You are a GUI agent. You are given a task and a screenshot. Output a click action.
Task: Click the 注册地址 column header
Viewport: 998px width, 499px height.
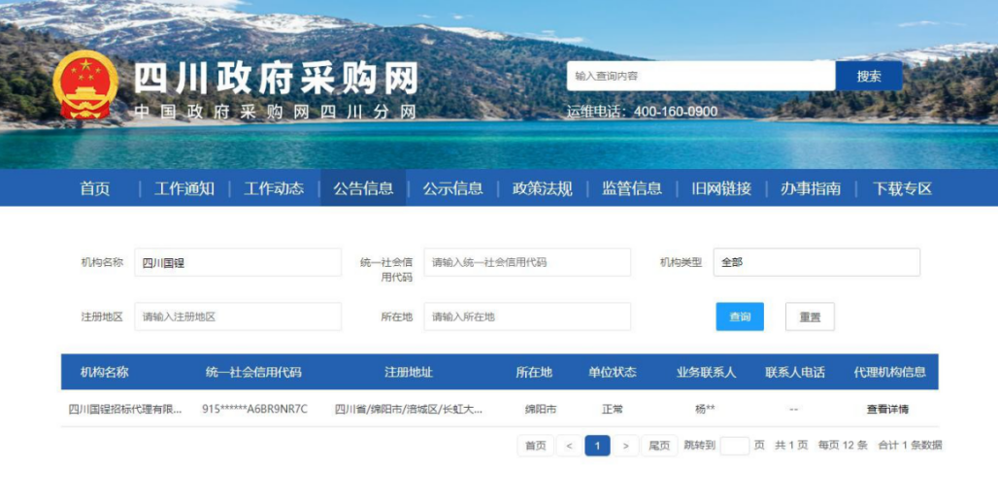coord(409,373)
